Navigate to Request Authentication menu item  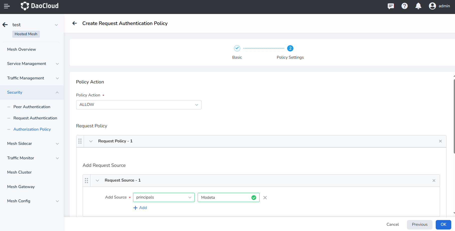point(35,118)
